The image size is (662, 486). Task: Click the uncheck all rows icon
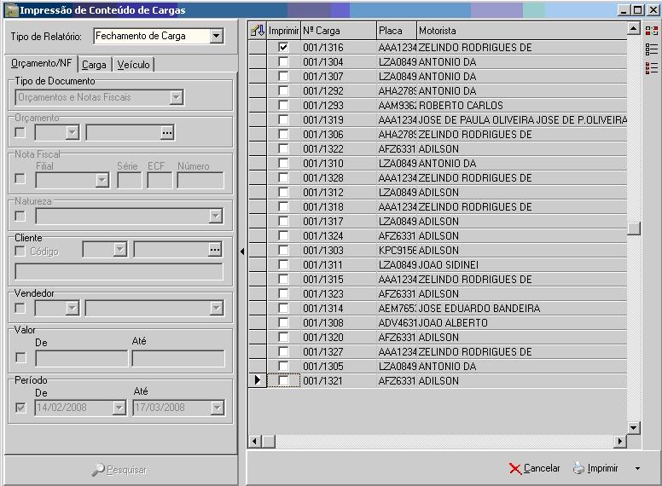coord(652,49)
